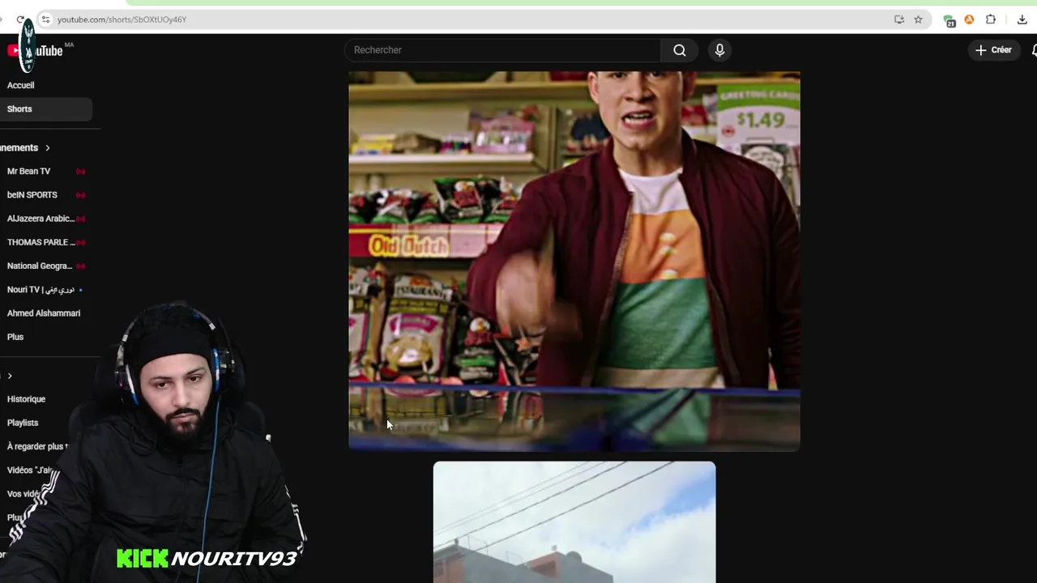Screen dimensions: 1037x583
Task: Open the extensions puzzle icon
Action: pos(991,19)
